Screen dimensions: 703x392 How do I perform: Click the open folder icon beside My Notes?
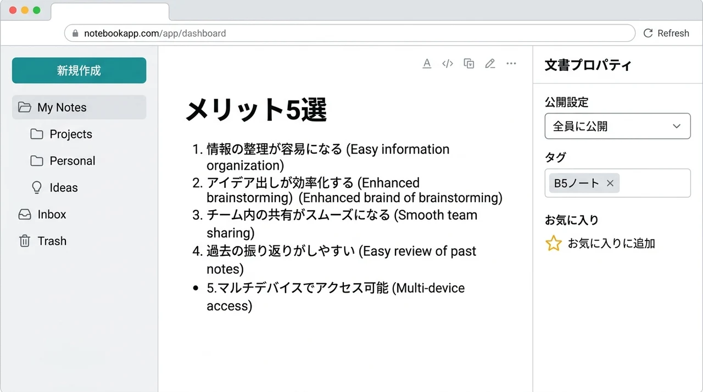[x=24, y=107]
